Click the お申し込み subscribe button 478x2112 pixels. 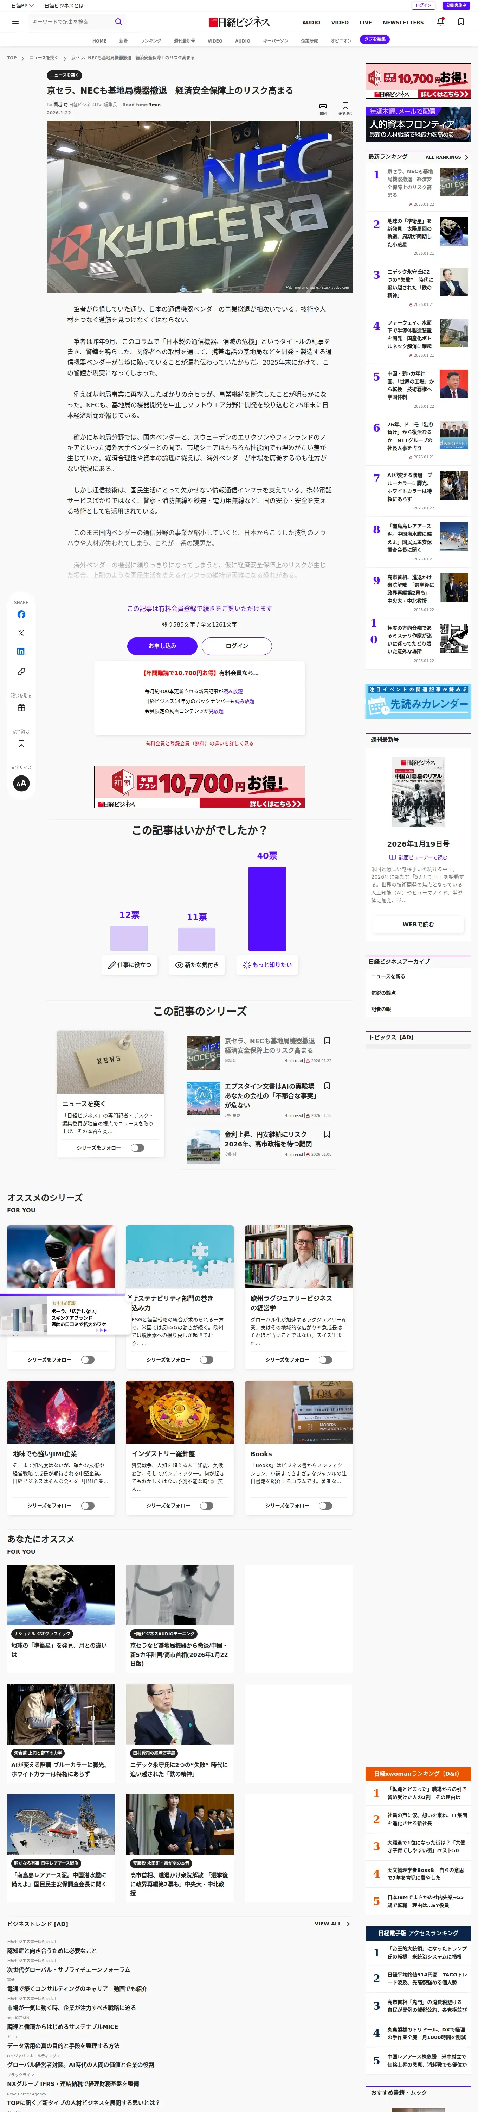[x=162, y=646]
